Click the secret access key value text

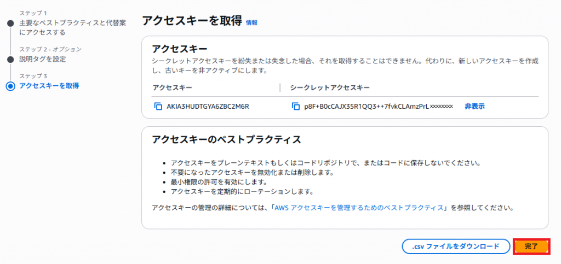[378, 106]
